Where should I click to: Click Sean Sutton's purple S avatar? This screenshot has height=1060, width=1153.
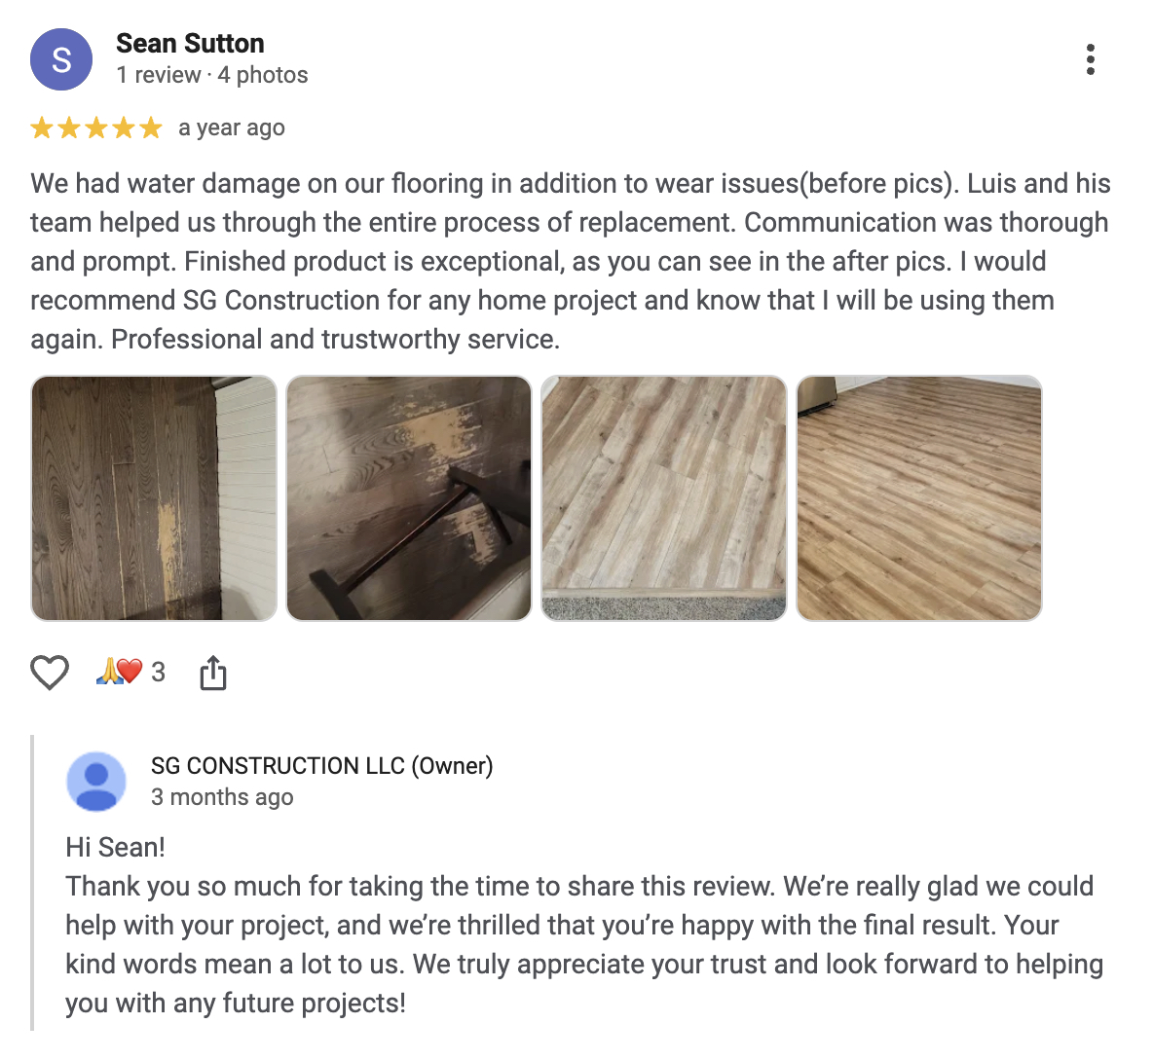[x=61, y=60]
